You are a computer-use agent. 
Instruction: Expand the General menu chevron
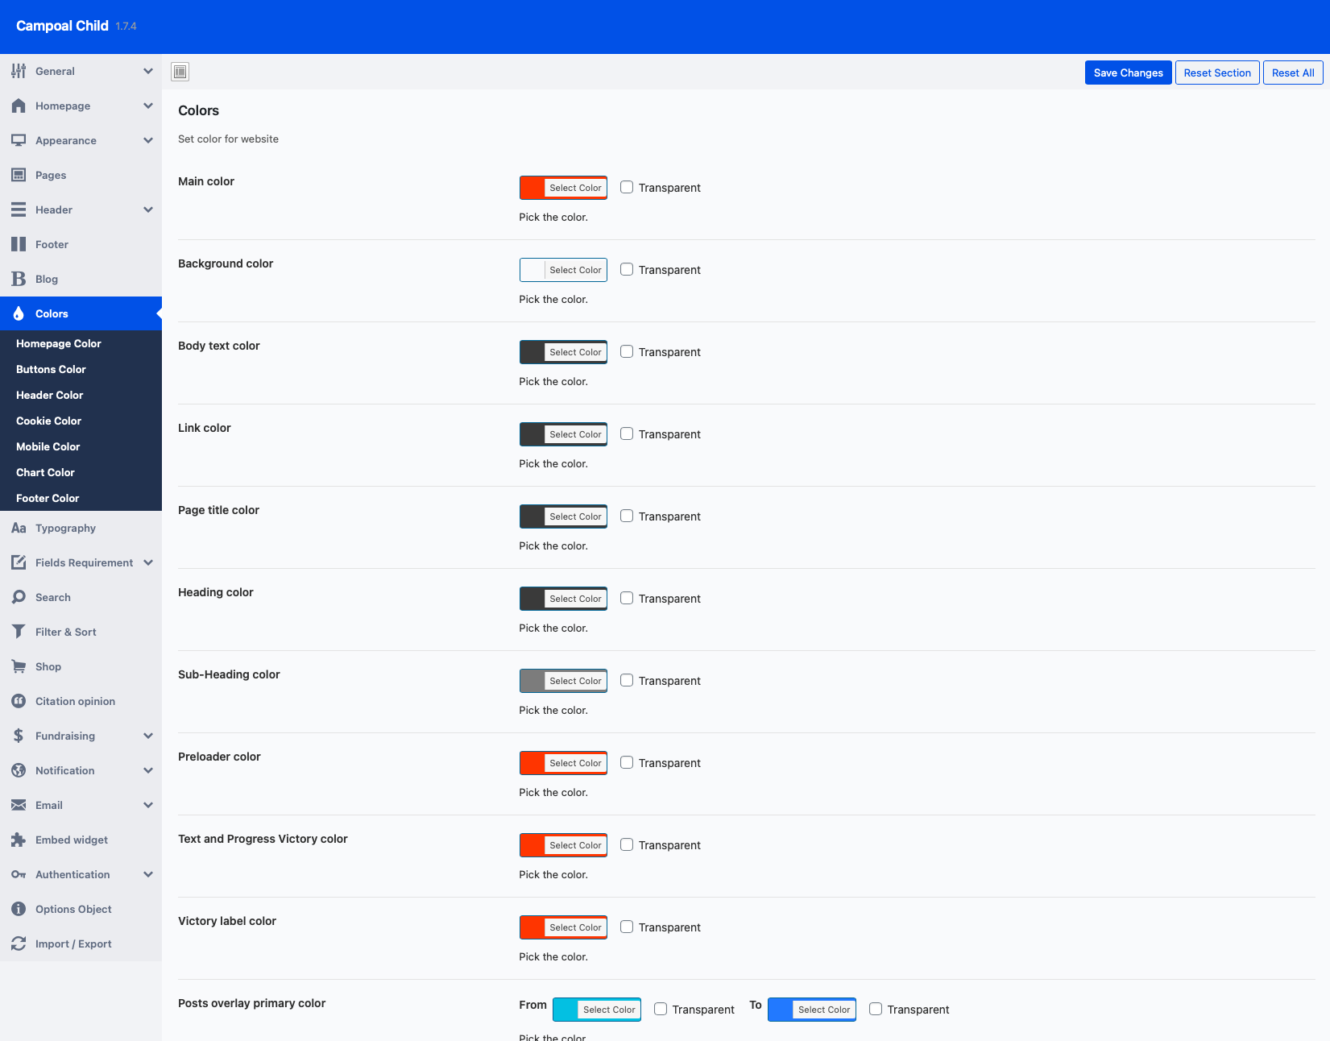(x=148, y=71)
